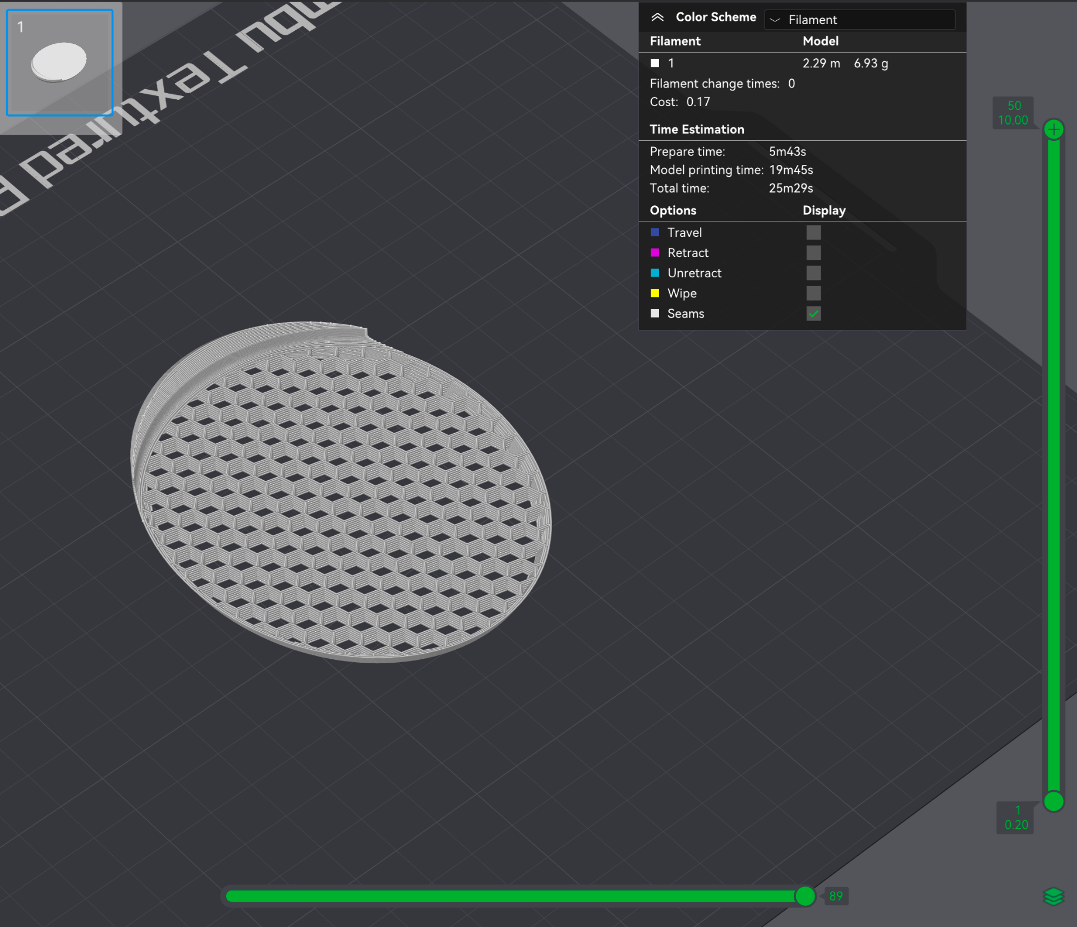Click the Color Scheme label

[716, 17]
